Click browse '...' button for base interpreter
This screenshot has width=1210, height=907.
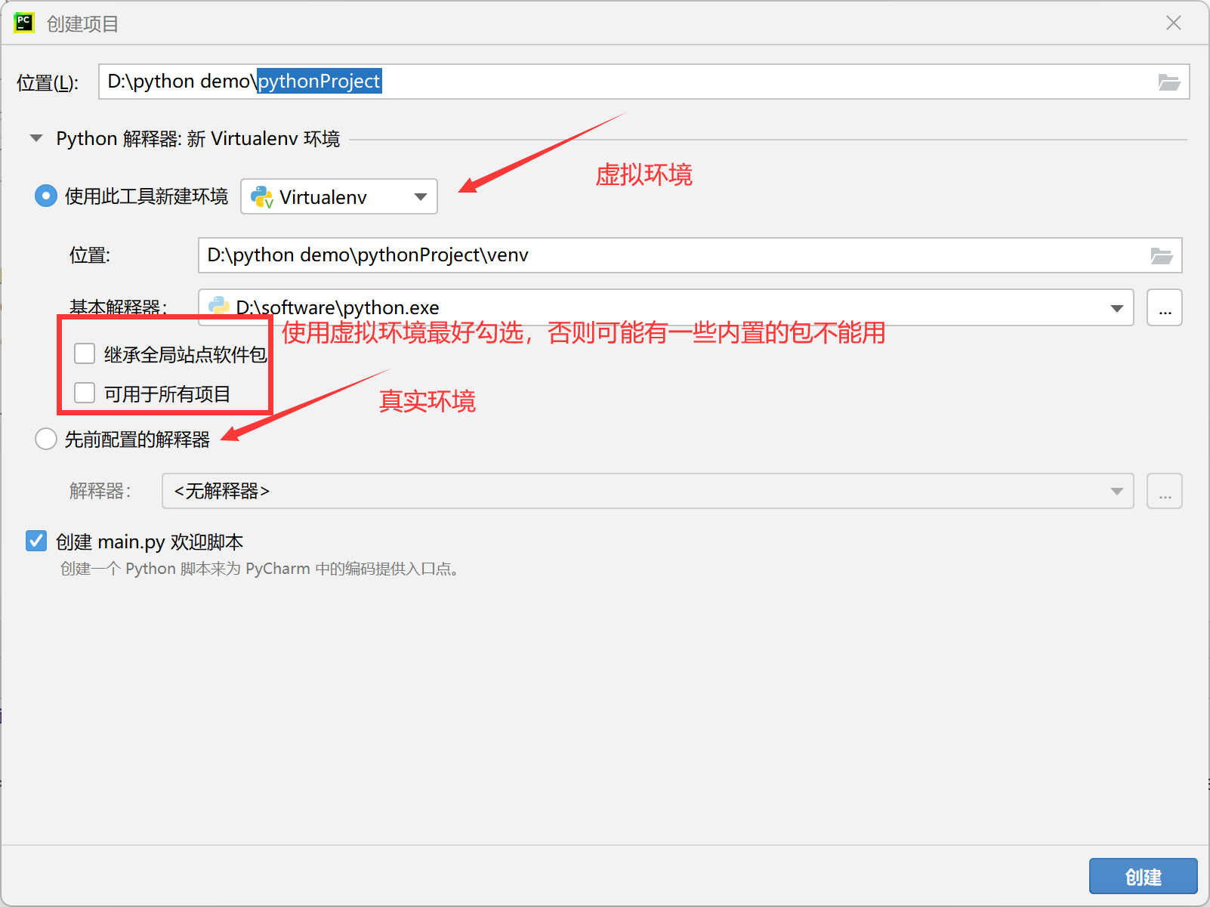(x=1165, y=308)
